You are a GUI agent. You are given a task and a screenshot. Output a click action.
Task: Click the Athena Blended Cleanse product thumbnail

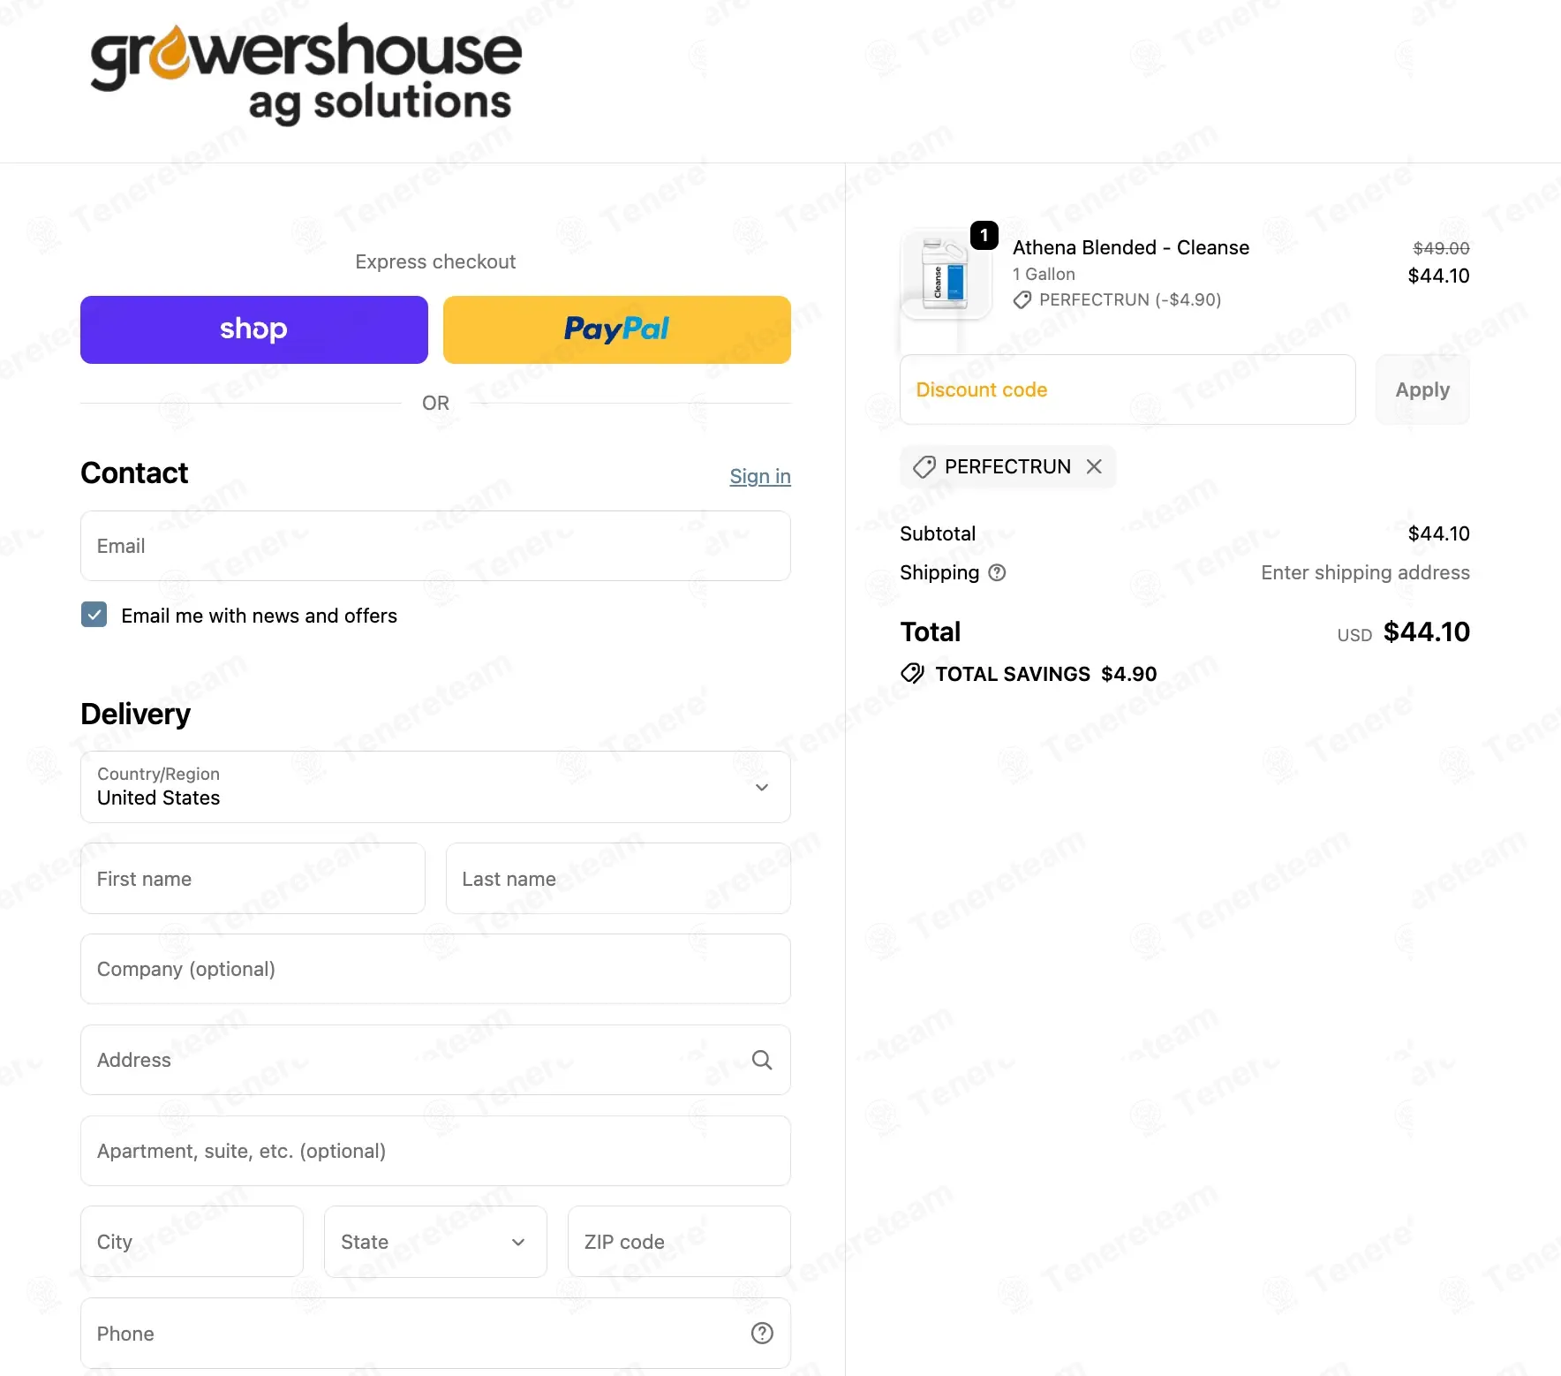(x=946, y=275)
